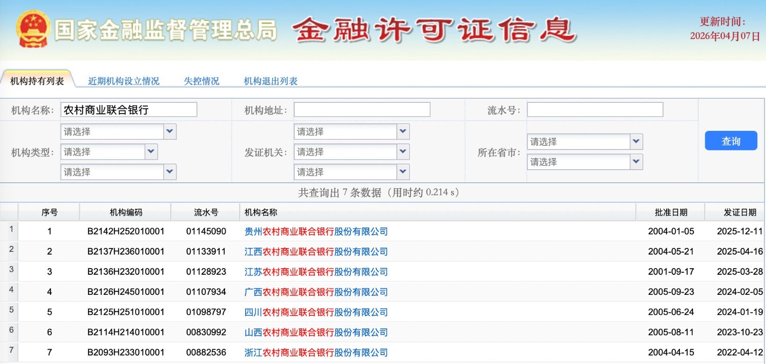Click the 机构编码 column header
766x364 pixels.
click(x=126, y=212)
